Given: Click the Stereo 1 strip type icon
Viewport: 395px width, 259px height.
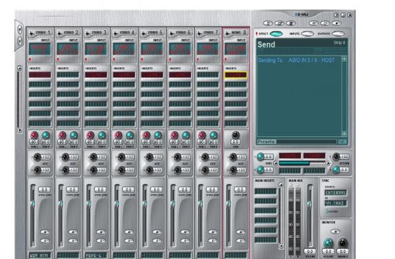Looking at the screenshot, I should point(32,33).
